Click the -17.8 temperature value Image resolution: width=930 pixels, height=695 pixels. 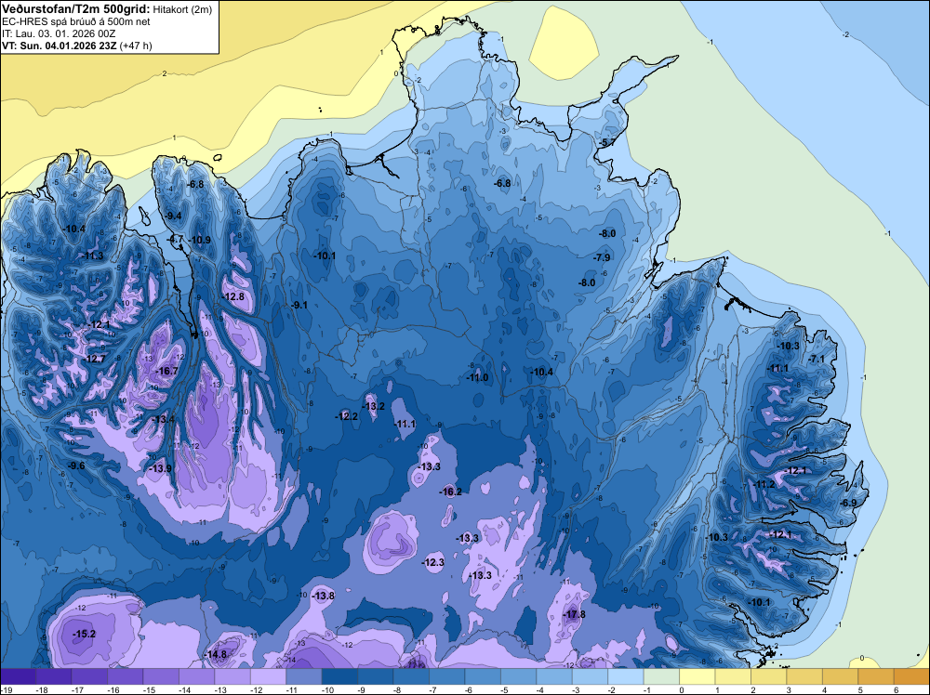tap(574, 614)
